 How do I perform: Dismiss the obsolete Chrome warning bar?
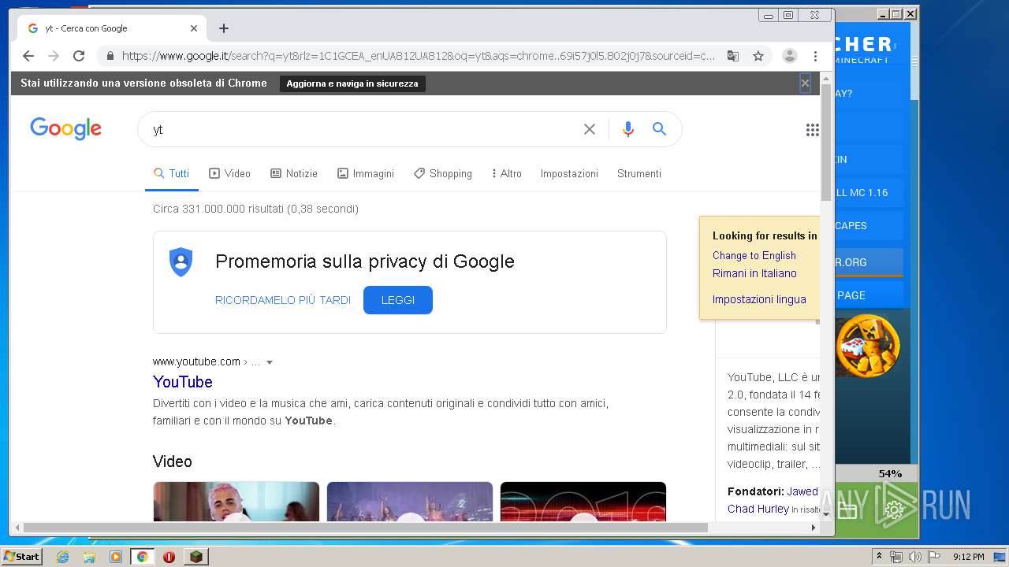pos(805,83)
